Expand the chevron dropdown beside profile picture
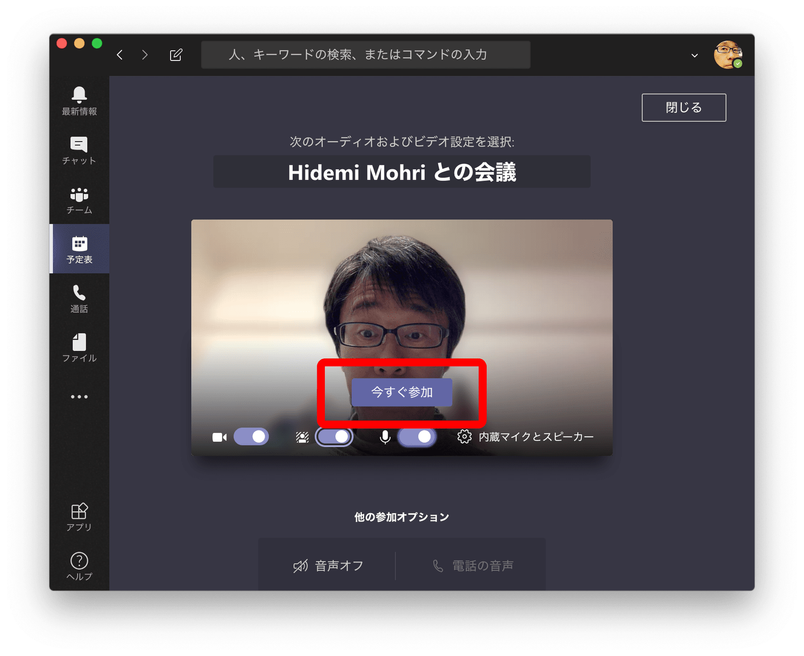 pyautogui.click(x=695, y=55)
